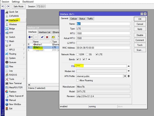154x116 pixels.
Task: Collapse the Bands list arrow
Action: [89, 59]
